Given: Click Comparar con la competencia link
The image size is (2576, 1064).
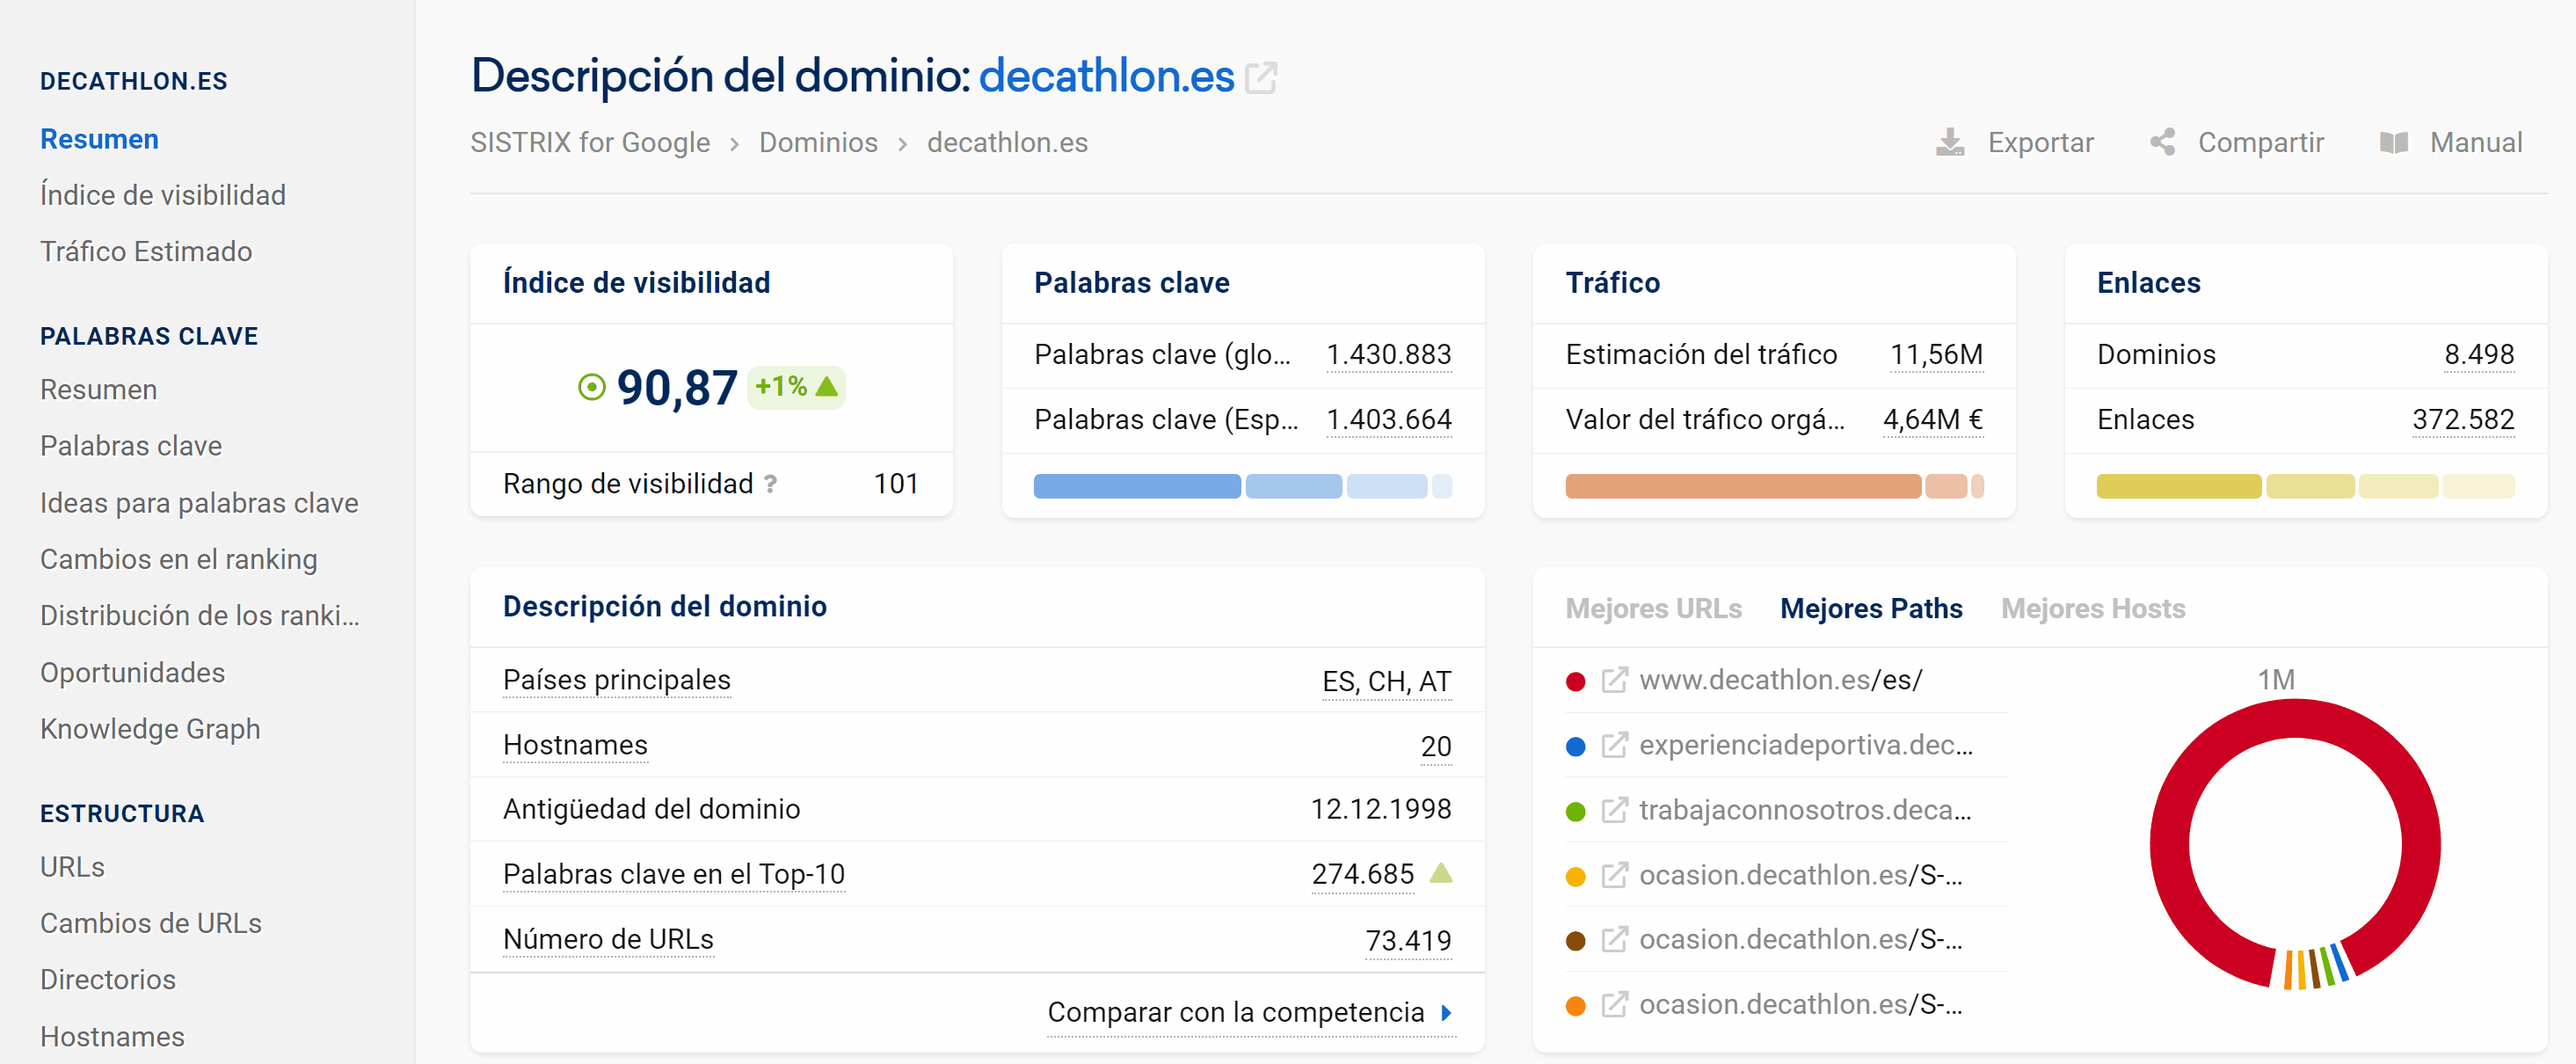Looking at the screenshot, I should click(1235, 1012).
